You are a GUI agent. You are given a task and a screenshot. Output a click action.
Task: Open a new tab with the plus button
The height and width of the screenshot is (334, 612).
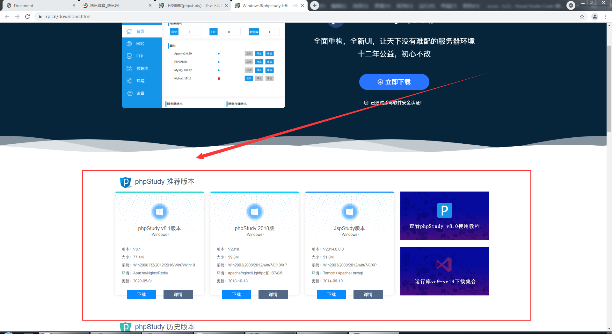point(315,5)
